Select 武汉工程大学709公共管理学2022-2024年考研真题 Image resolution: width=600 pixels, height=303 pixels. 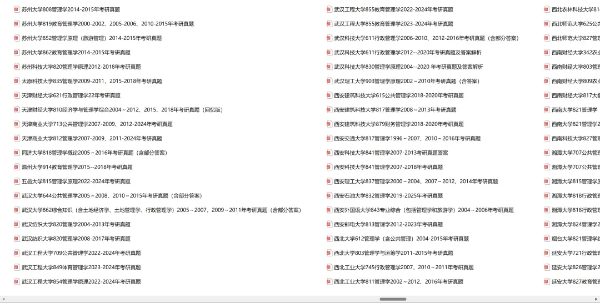pyautogui.click(x=81, y=253)
